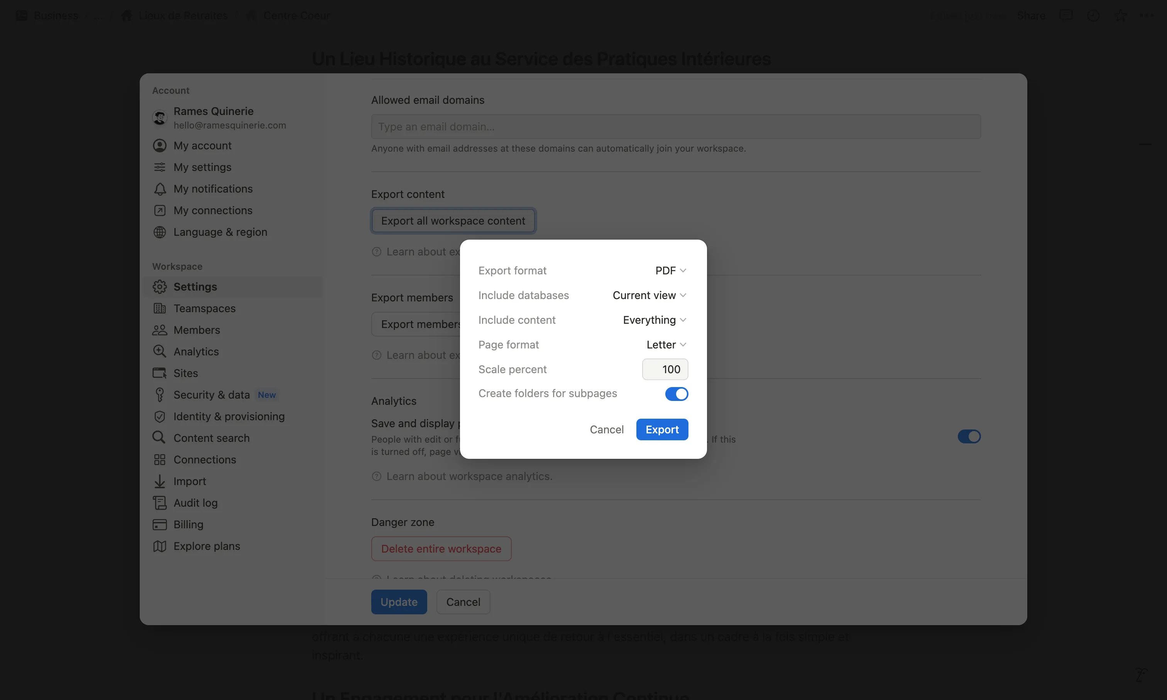Viewport: 1167px width, 700px height.
Task: Click the My notifications bell icon
Action: click(x=159, y=189)
